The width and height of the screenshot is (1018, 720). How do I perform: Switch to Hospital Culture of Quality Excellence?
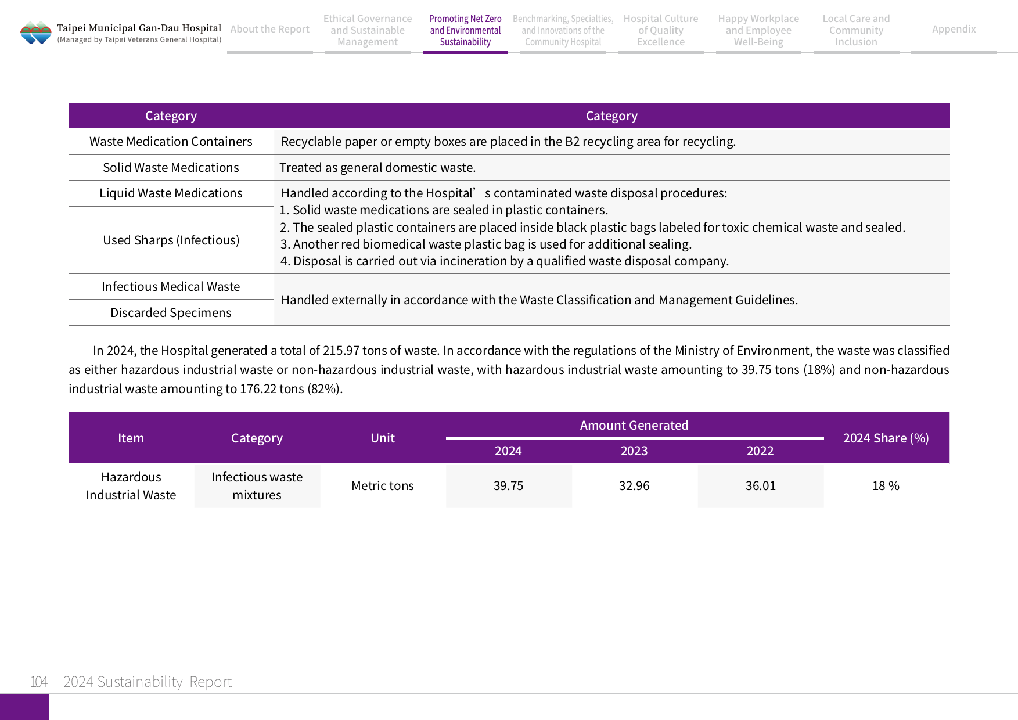click(661, 30)
